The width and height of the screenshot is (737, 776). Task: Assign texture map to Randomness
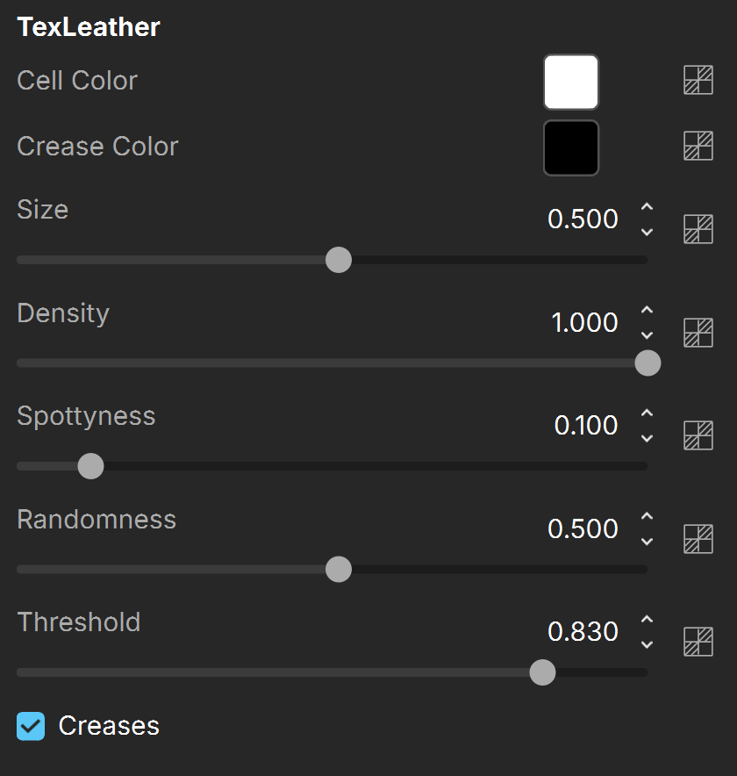tap(698, 539)
